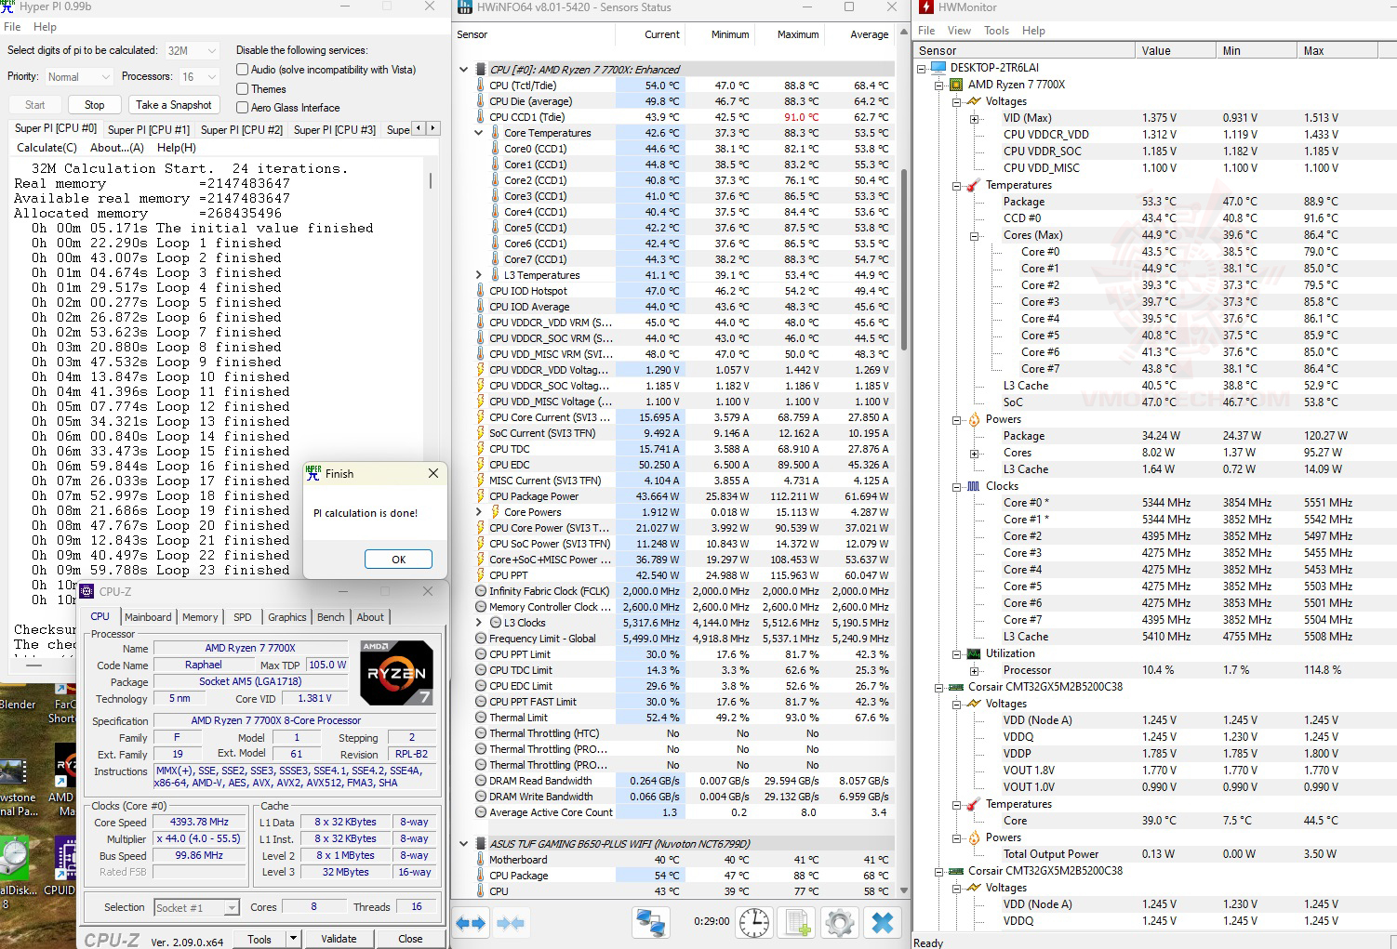Click the HWiNFO64 title bar icon

coord(464,7)
